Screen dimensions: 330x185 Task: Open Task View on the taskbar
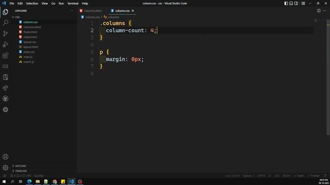[x=21, y=181]
